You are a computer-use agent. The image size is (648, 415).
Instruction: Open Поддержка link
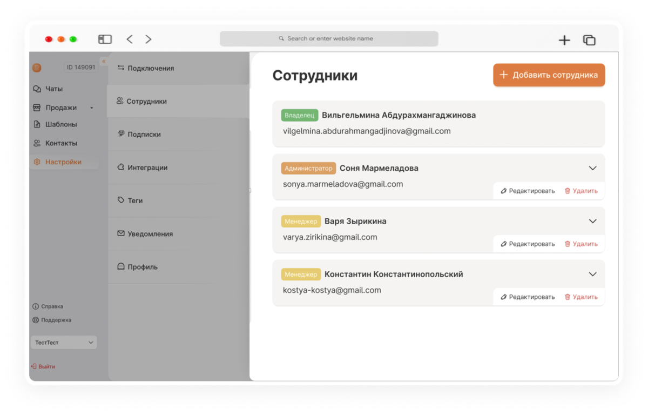(x=52, y=320)
